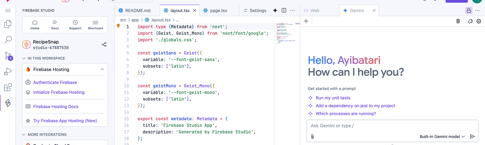This screenshot has height=145, width=485.
Task: Click the trash delete chat icon
Action: tap(458, 21)
